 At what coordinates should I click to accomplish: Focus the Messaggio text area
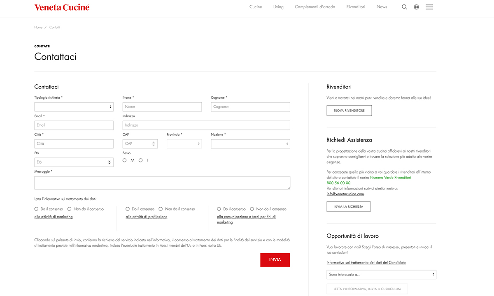coord(162,183)
